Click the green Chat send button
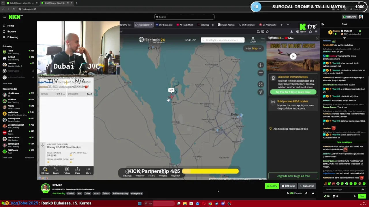The height and width of the screenshot is (207, 369). pos(362,196)
